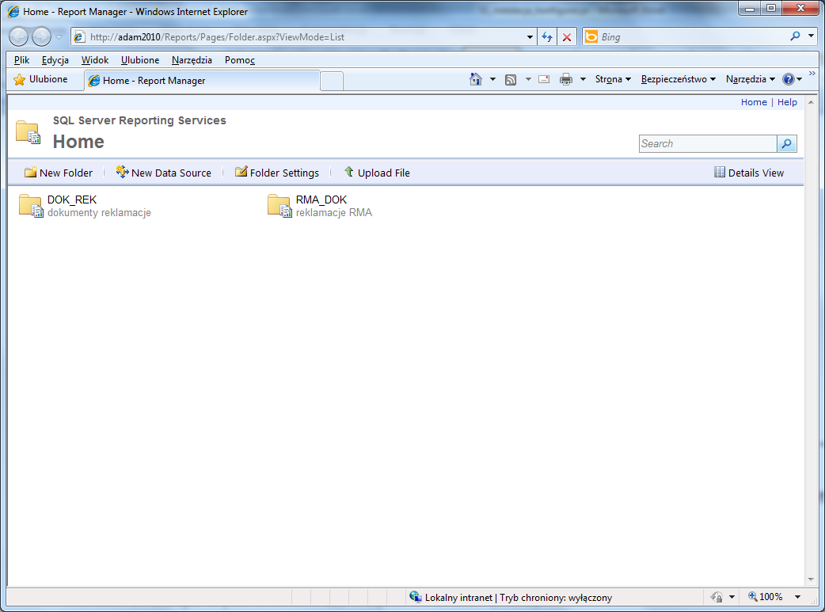
Task: Switch to Details View
Action: 749,173
